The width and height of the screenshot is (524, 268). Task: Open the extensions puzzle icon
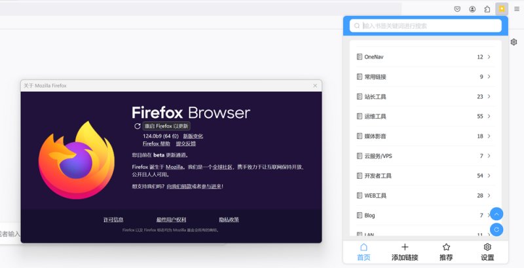487,9
